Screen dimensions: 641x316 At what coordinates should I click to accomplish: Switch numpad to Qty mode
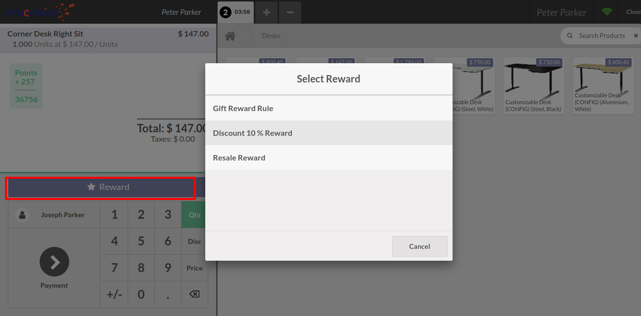[x=194, y=215]
